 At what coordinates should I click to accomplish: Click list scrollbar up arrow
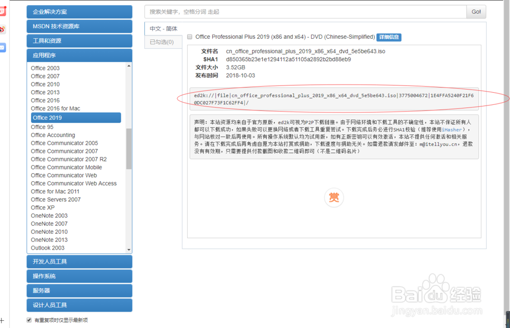(129, 66)
